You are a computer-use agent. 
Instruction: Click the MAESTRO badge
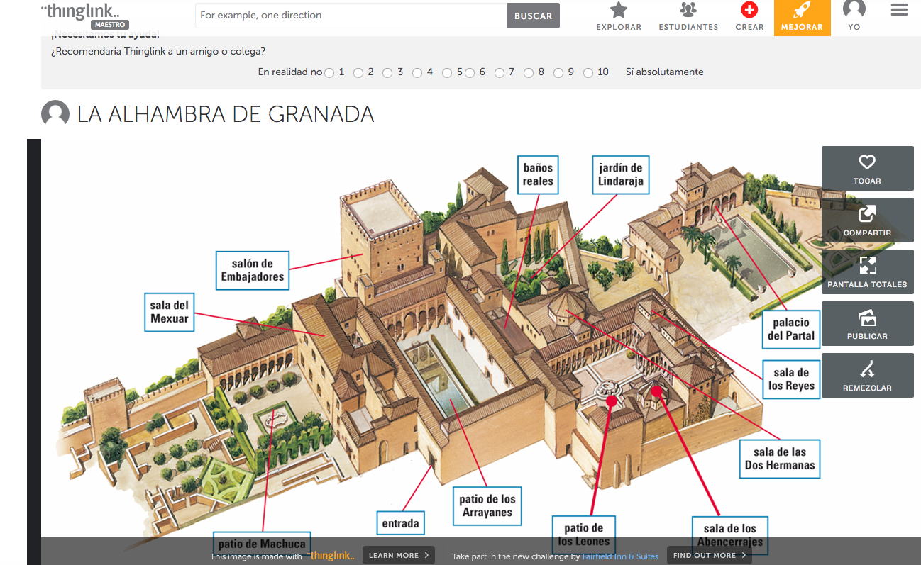[x=109, y=25]
